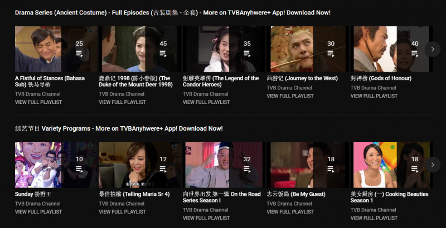Screen dimensions: 446x228
Task: Open the Variety Programs section heading
Action: pos(119,128)
